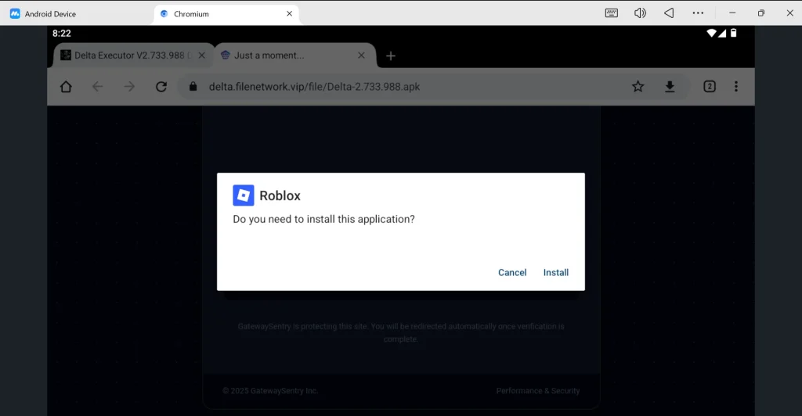The image size is (802, 416).
Task: Click the GatewaySentry protection notice text
Action: pos(401,332)
